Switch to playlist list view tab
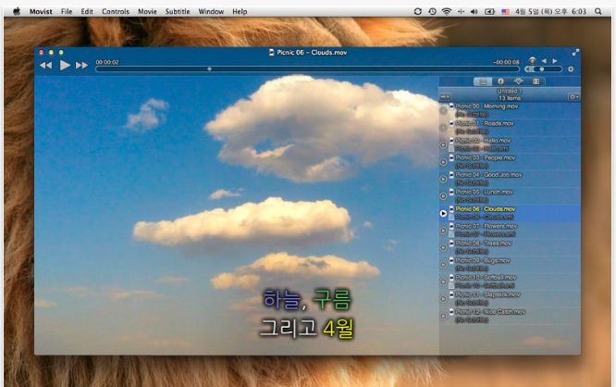 pos(483,81)
